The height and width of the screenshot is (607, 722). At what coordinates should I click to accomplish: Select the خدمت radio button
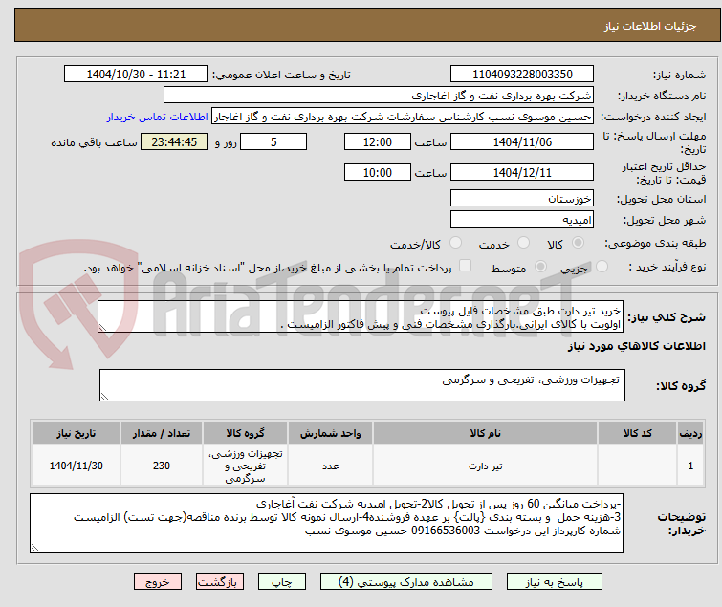pyautogui.click(x=523, y=243)
